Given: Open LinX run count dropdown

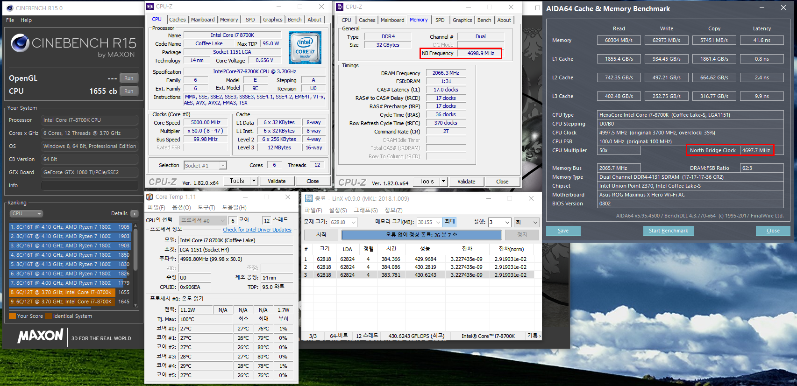Looking at the screenshot, I should click(500, 223).
